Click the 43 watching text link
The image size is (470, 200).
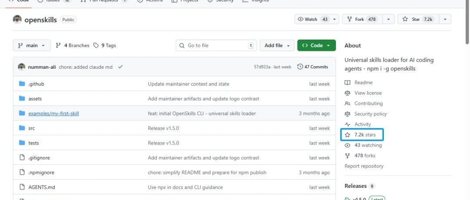coord(368,145)
